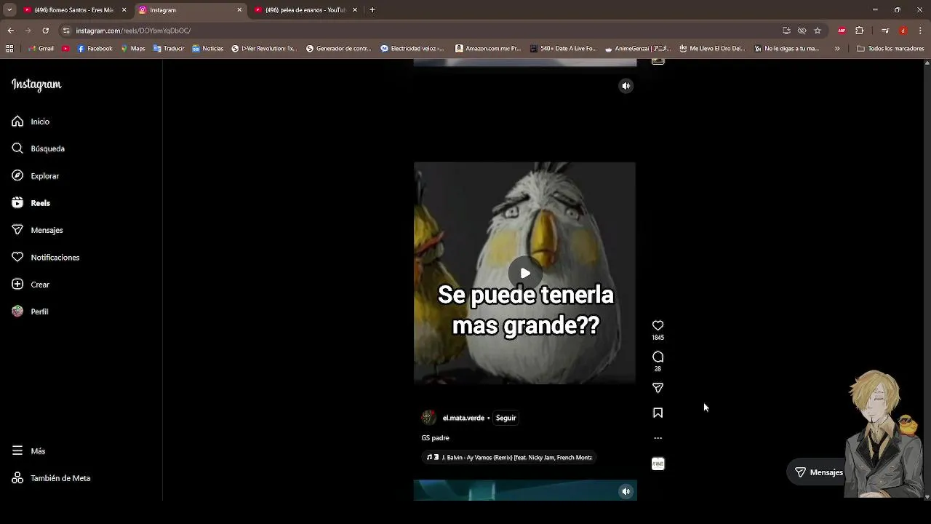Click the GS padre caption
The width and height of the screenshot is (931, 524).
(x=435, y=437)
